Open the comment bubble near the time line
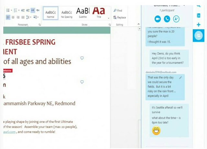 (82, 82)
